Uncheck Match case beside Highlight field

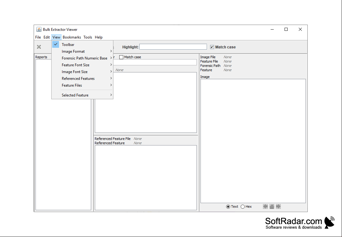212,47
